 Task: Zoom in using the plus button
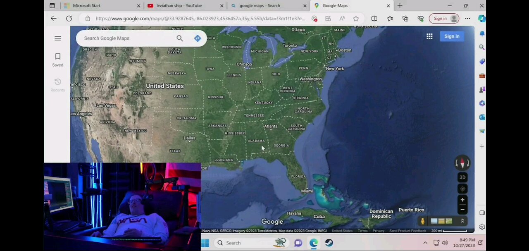pos(462,200)
